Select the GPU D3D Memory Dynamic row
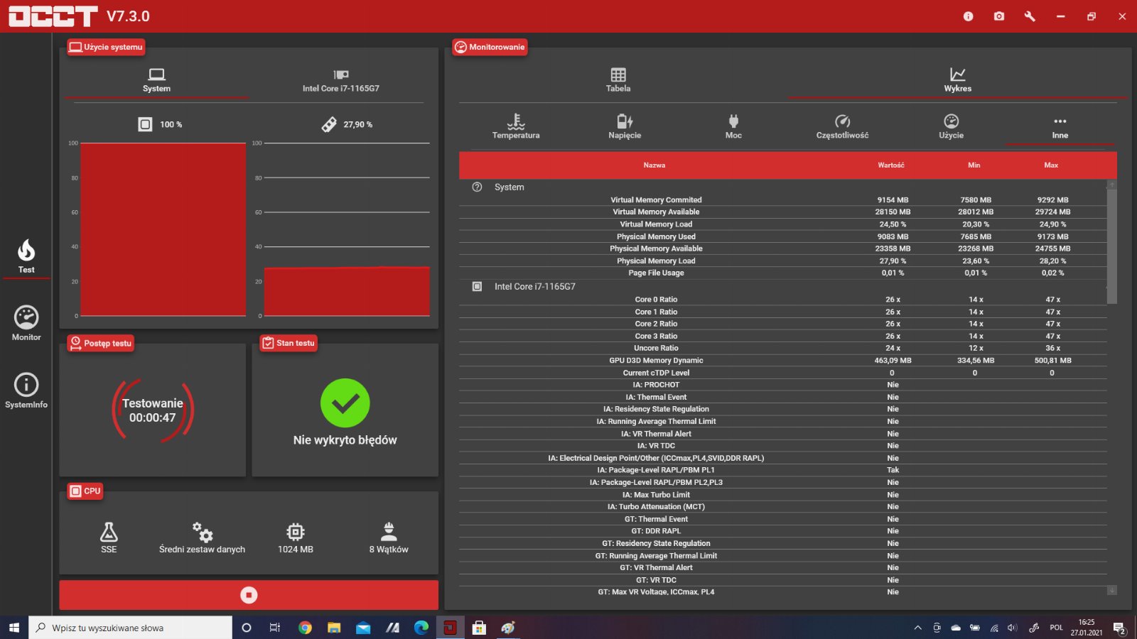The height and width of the screenshot is (639, 1137). point(782,361)
